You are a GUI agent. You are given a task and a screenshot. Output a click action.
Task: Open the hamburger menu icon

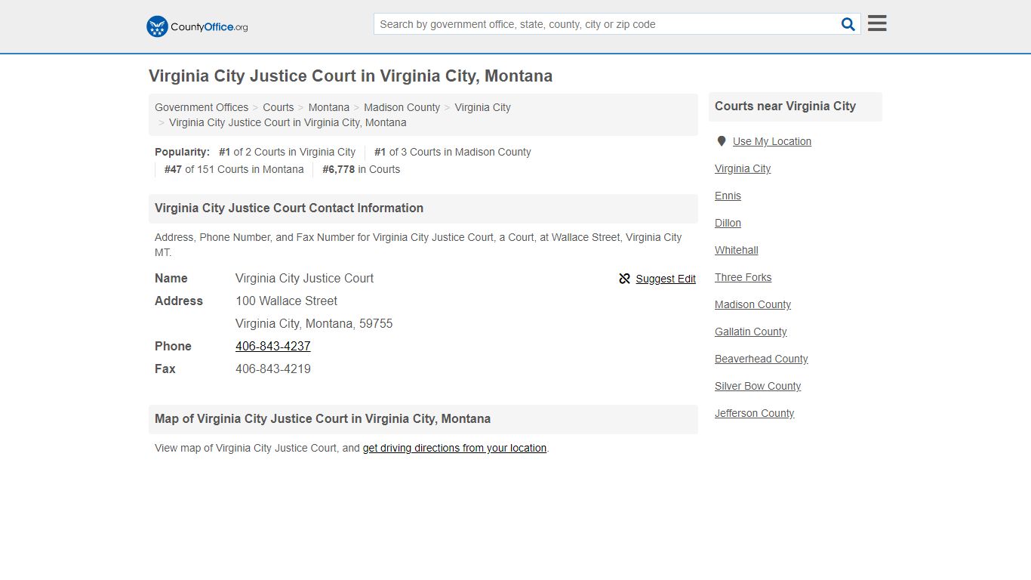877,23
